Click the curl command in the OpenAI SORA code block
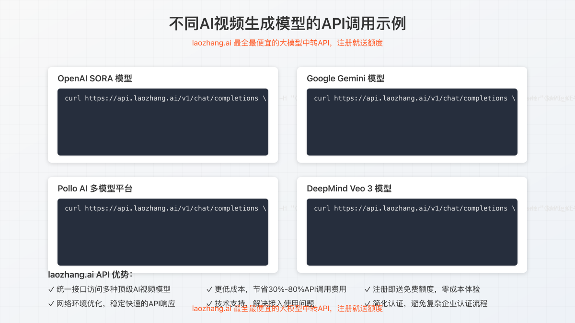This screenshot has width=575, height=323. click(x=166, y=98)
